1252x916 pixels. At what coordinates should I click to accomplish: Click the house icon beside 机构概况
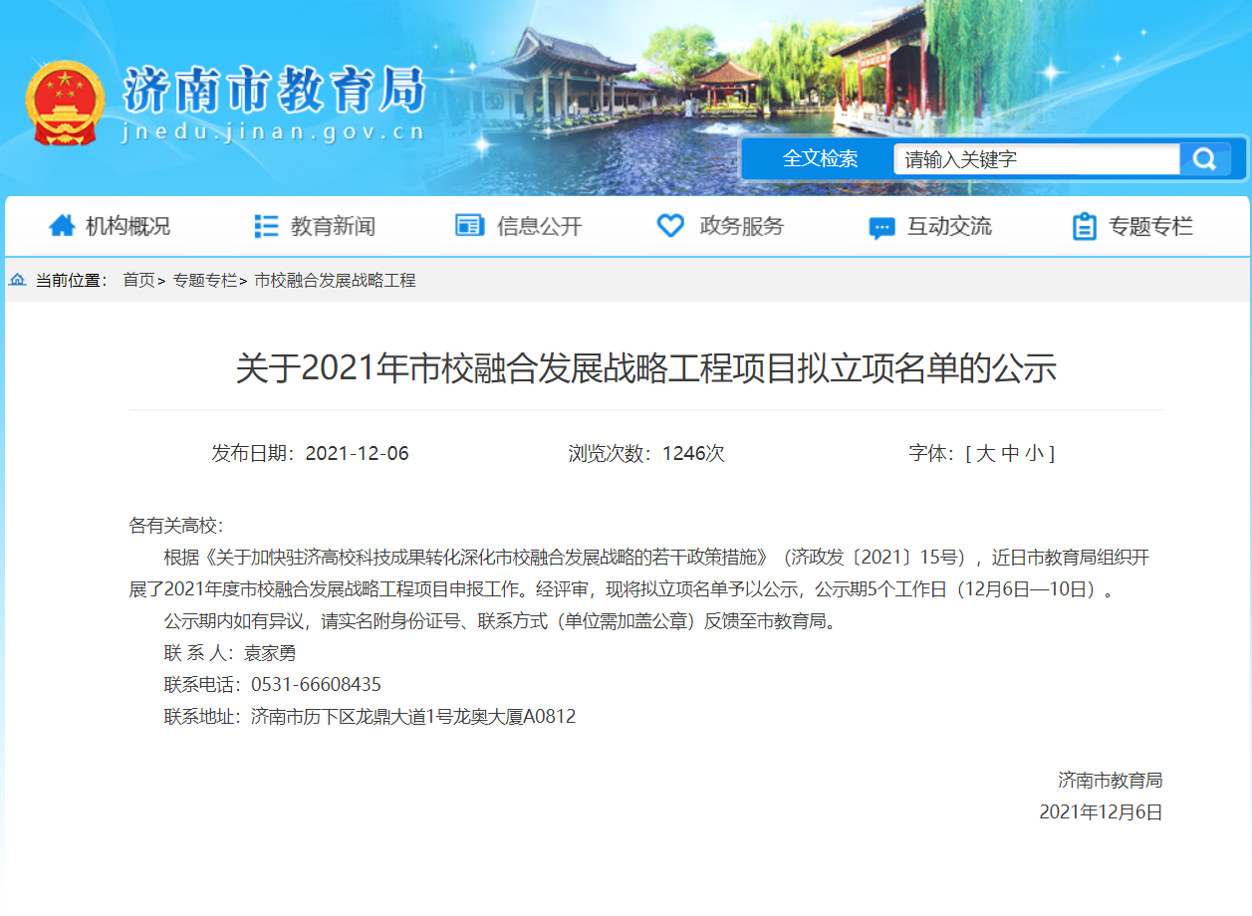62,226
